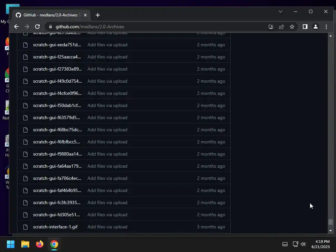Screen dimensions: 336x252
Task: Click the file icon beside scratch-gui-eeda751d
Action: coord(25,45)
